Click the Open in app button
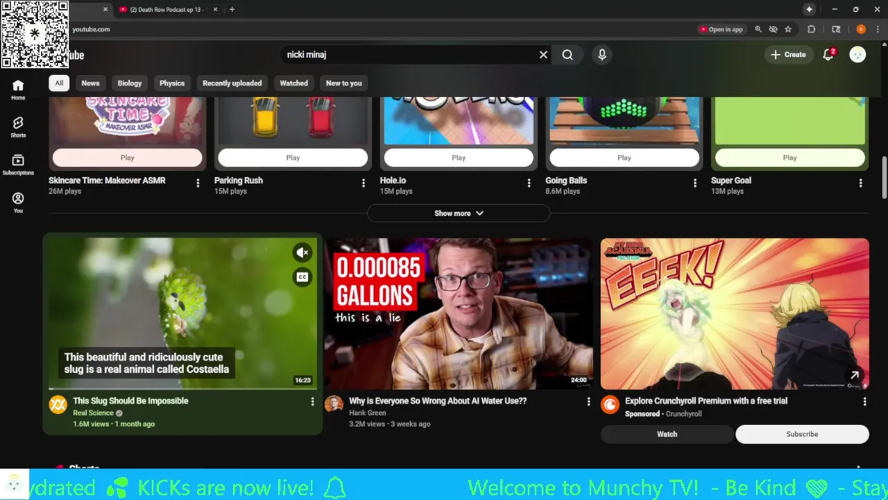The height and width of the screenshot is (500, 888). coord(721,29)
